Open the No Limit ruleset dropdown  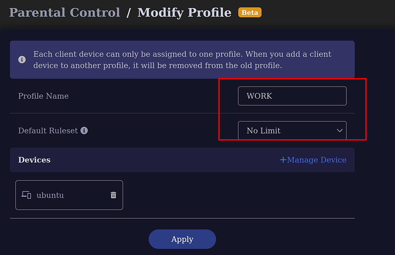point(292,131)
